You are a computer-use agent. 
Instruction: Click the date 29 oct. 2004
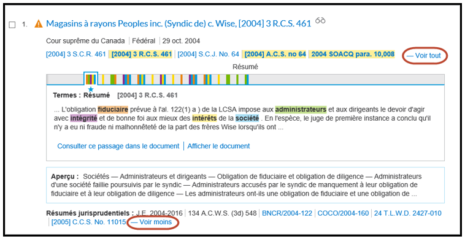(x=181, y=41)
